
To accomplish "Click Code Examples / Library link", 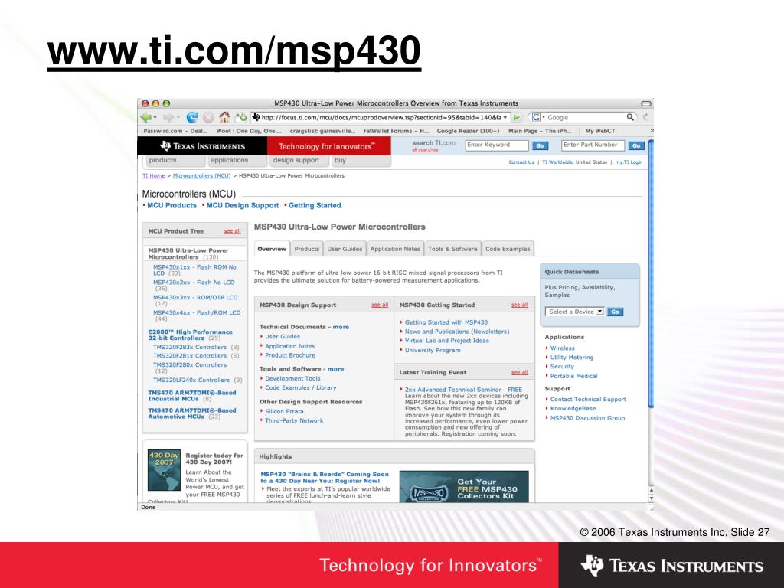I will coord(300,387).
